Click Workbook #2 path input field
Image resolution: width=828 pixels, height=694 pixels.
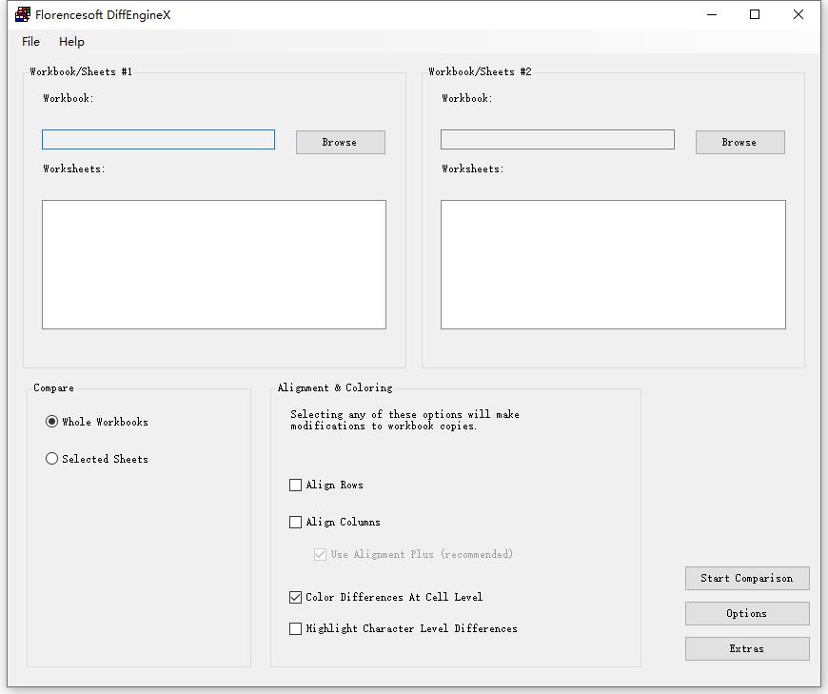pyautogui.click(x=557, y=140)
